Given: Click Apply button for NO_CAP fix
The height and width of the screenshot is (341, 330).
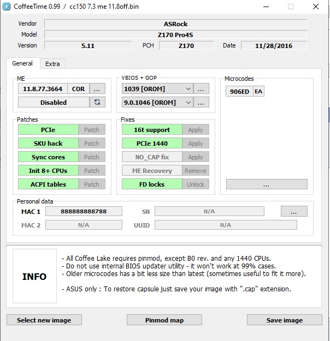Looking at the screenshot, I should coord(196,157).
